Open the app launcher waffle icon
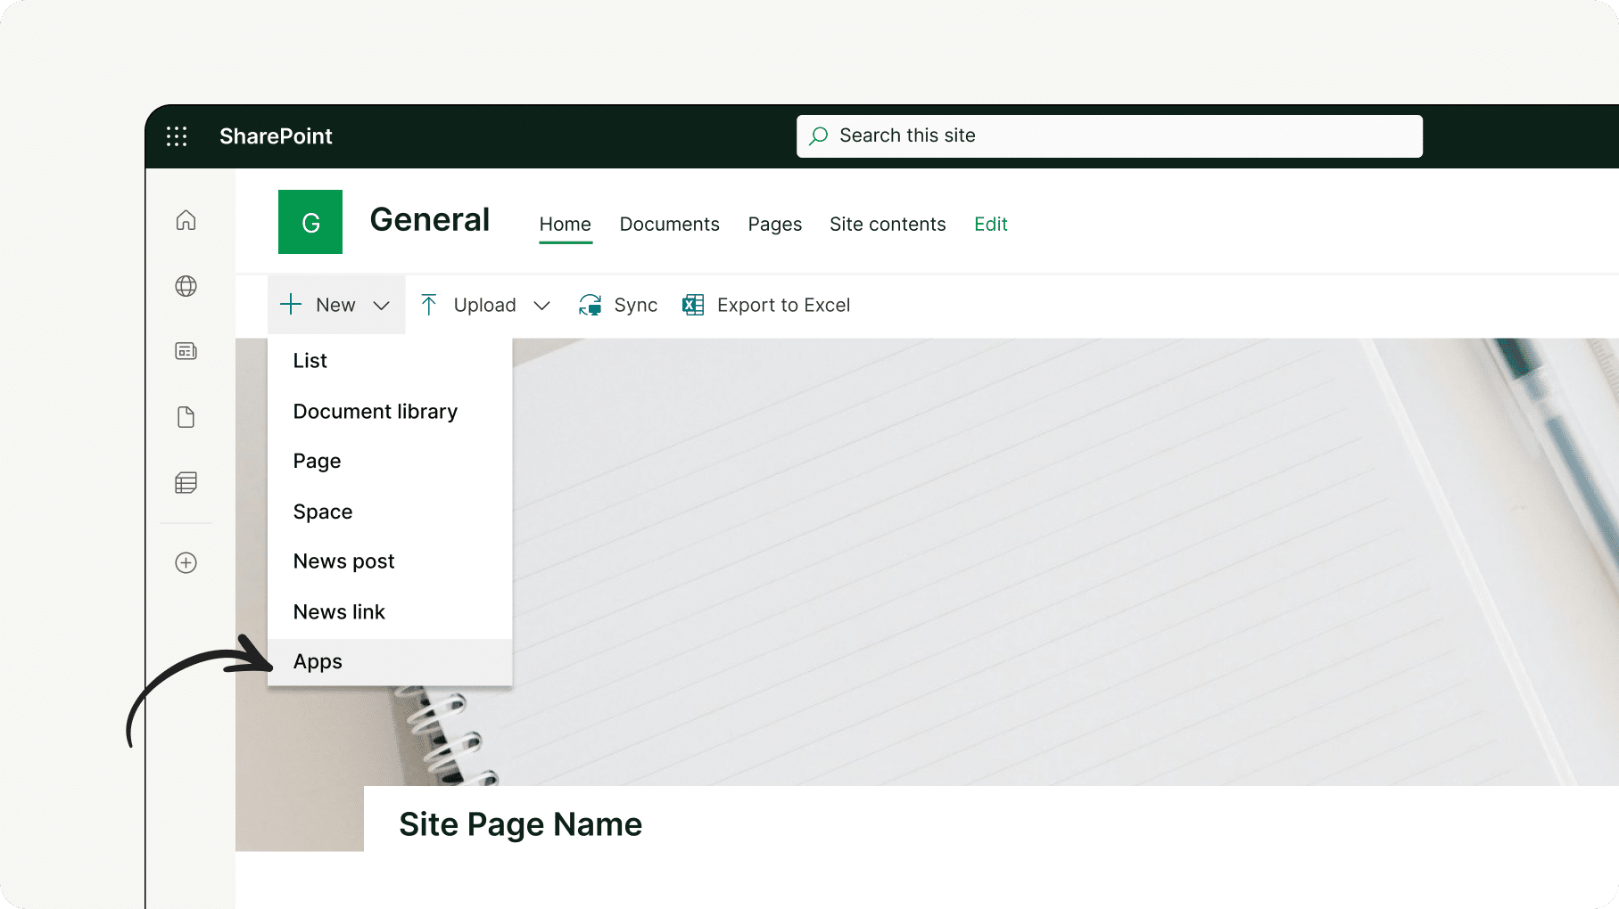The width and height of the screenshot is (1619, 909). coord(177,136)
